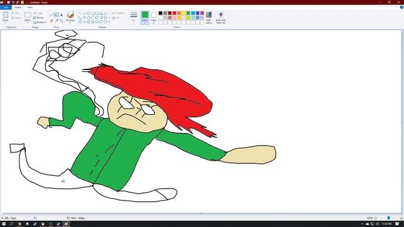Open the Action Center notification icon
This screenshot has width=404, height=227.
point(397,224)
